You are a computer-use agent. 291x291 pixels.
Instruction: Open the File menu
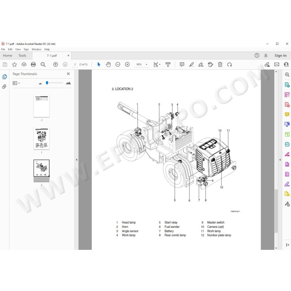pos(3,49)
